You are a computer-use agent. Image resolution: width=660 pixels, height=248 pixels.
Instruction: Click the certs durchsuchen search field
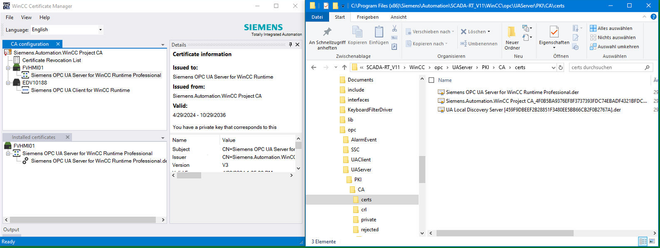point(606,67)
